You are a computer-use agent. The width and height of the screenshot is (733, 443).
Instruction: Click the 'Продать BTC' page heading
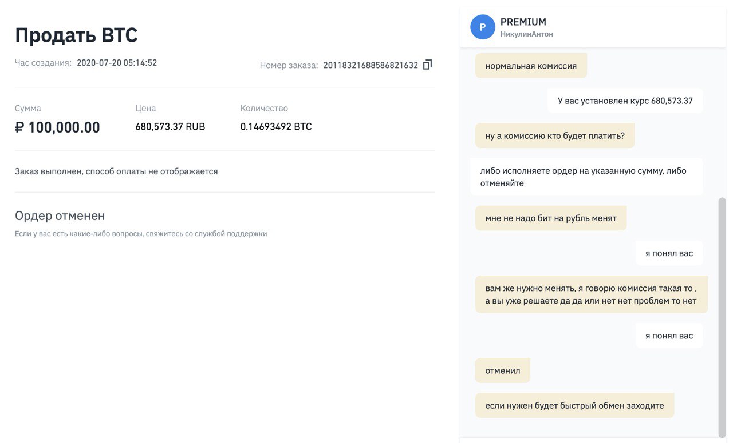pos(76,35)
